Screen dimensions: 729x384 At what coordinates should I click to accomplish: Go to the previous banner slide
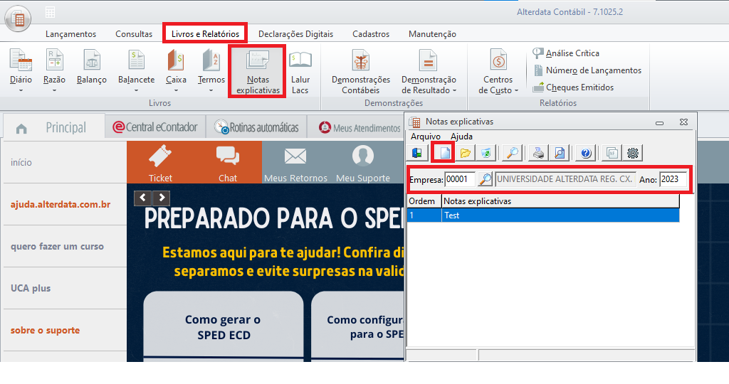[142, 198]
